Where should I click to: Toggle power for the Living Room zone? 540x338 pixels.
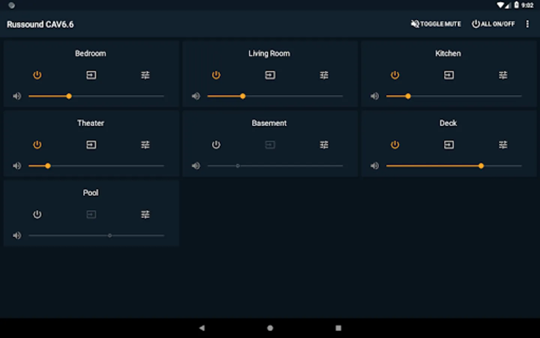[216, 75]
